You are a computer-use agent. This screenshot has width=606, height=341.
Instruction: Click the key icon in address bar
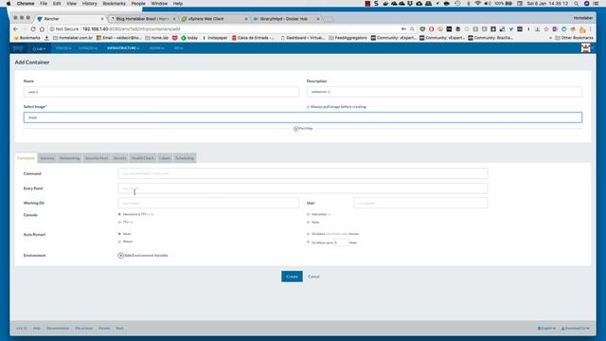403,29
